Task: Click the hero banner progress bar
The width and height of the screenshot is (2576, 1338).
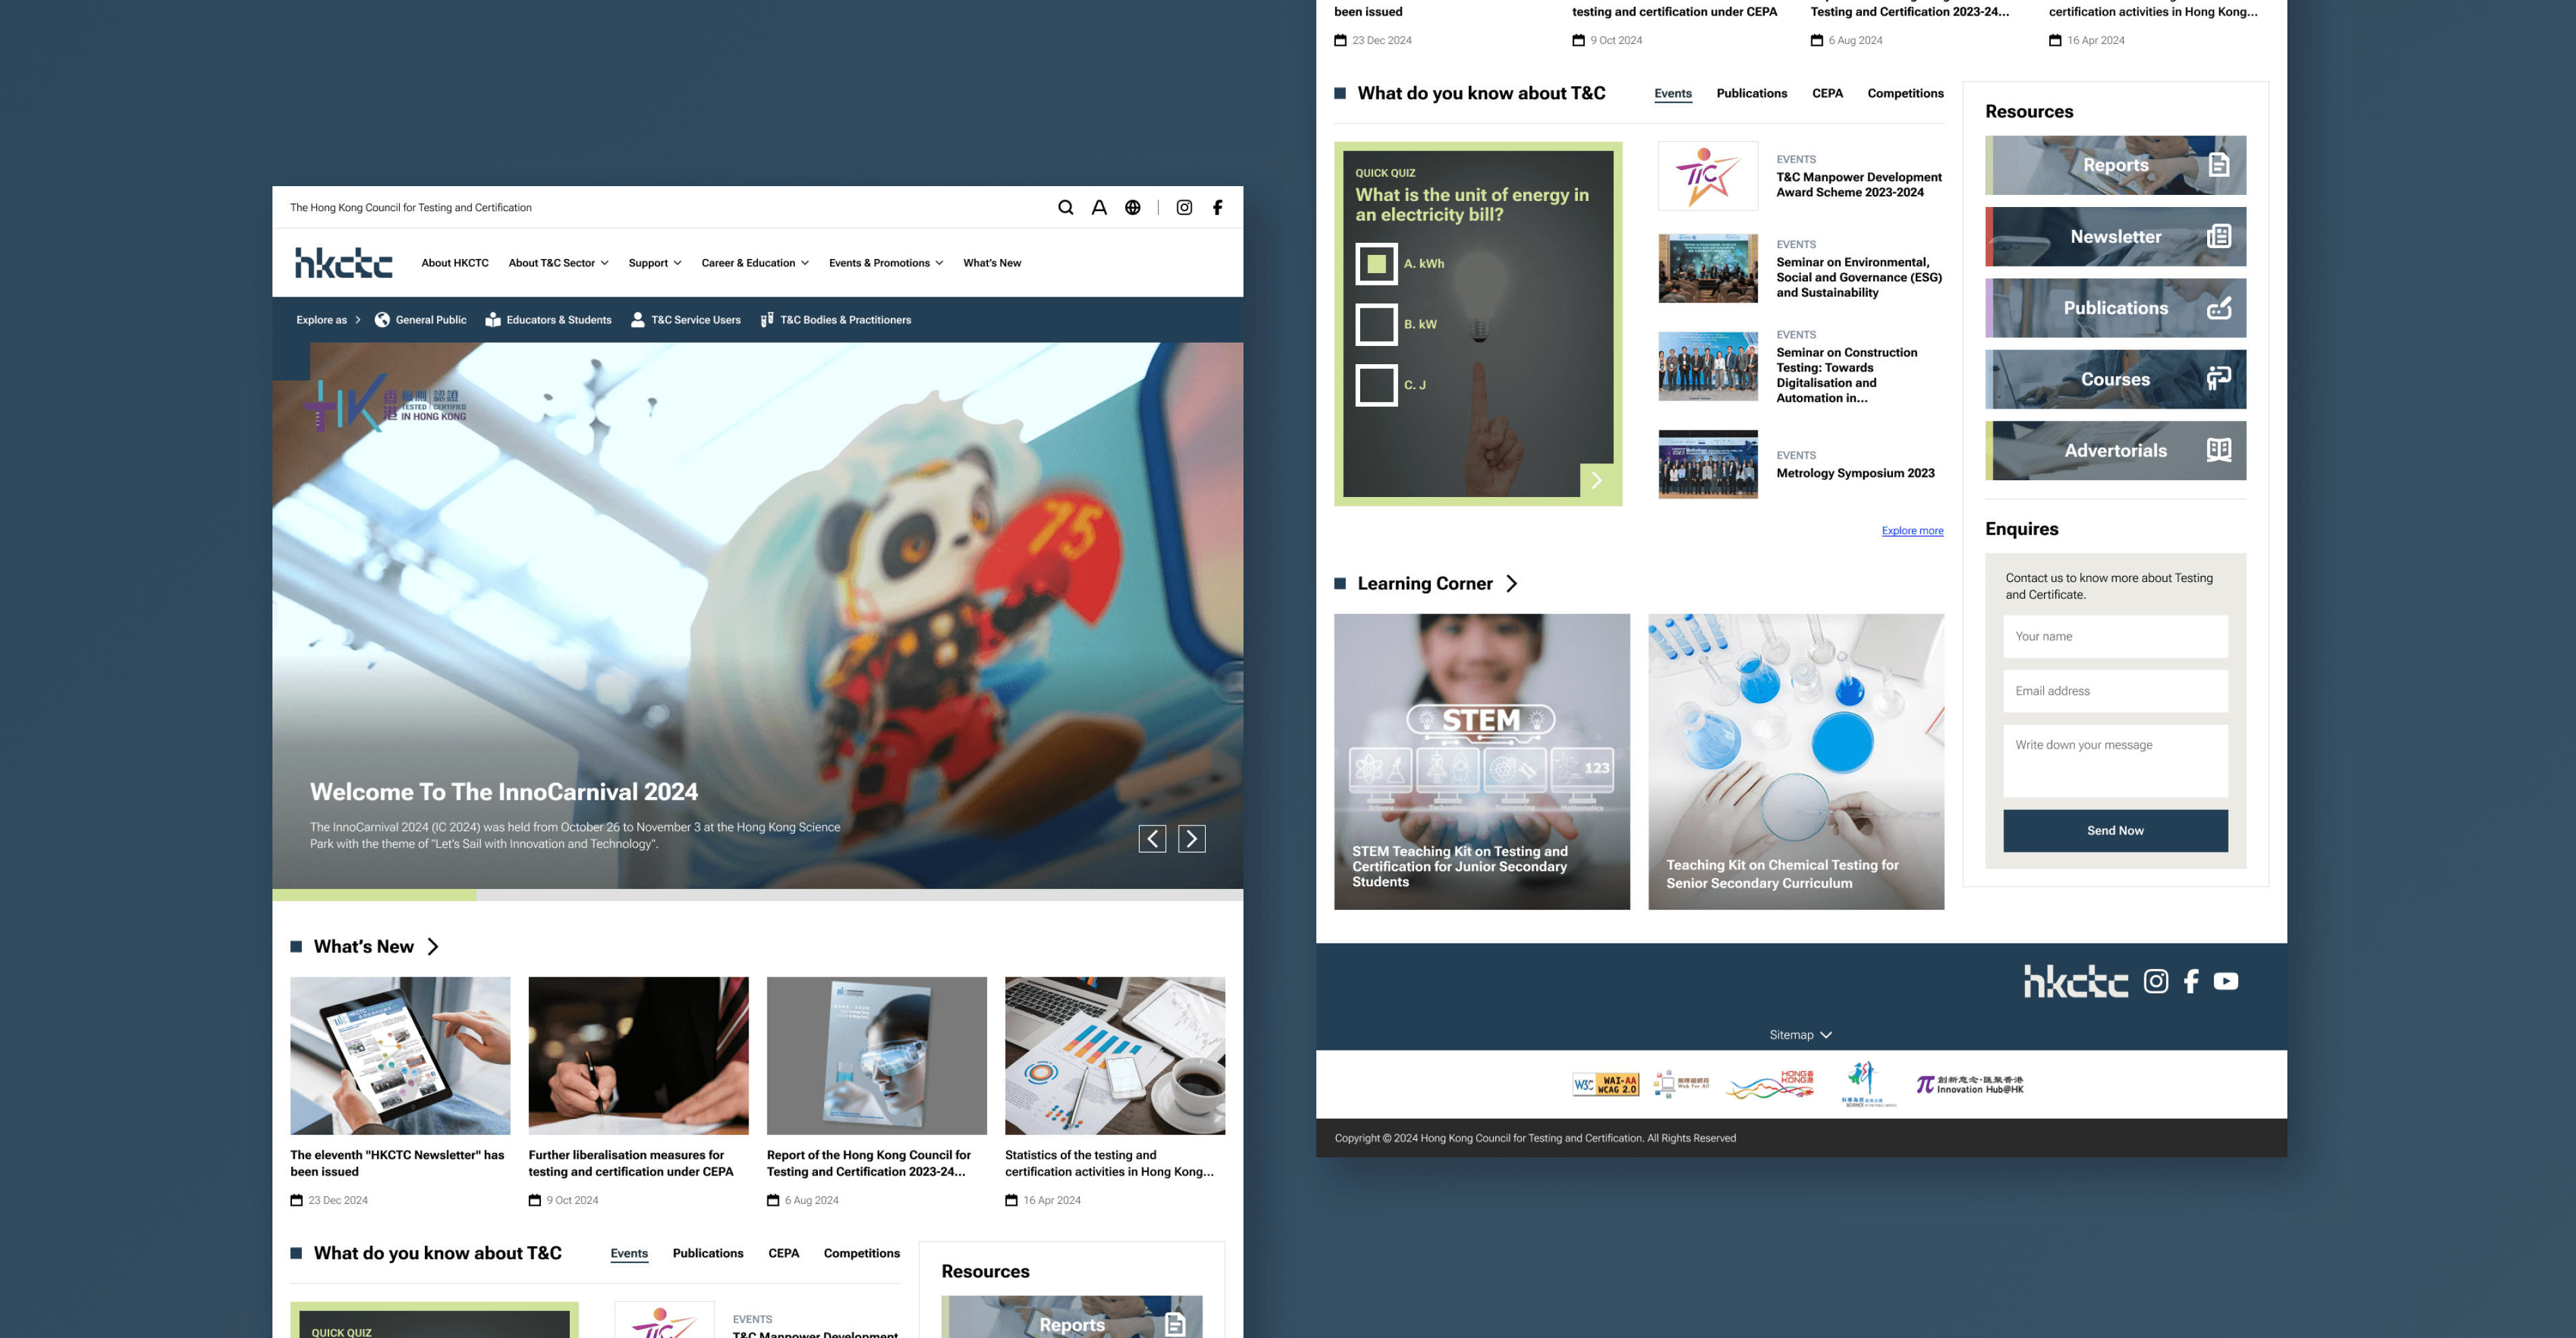Action: pos(757,895)
